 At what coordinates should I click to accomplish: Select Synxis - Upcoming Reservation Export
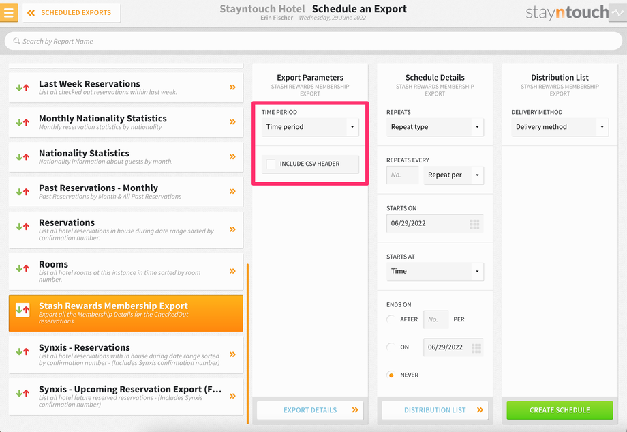[x=125, y=397]
